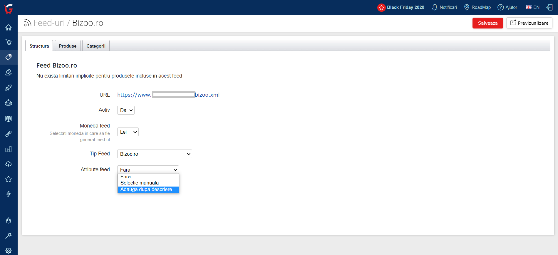
Task: Click the Black Friday star badge icon
Action: click(381, 8)
